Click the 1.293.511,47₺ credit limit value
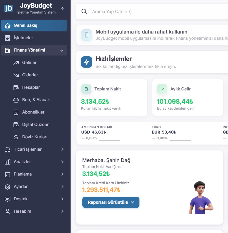 pyautogui.click(x=101, y=190)
